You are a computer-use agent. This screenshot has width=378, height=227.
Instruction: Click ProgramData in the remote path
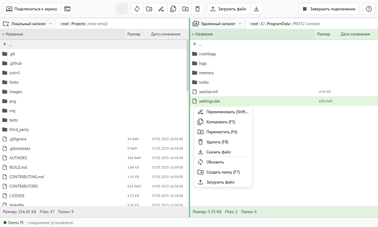click(278, 24)
